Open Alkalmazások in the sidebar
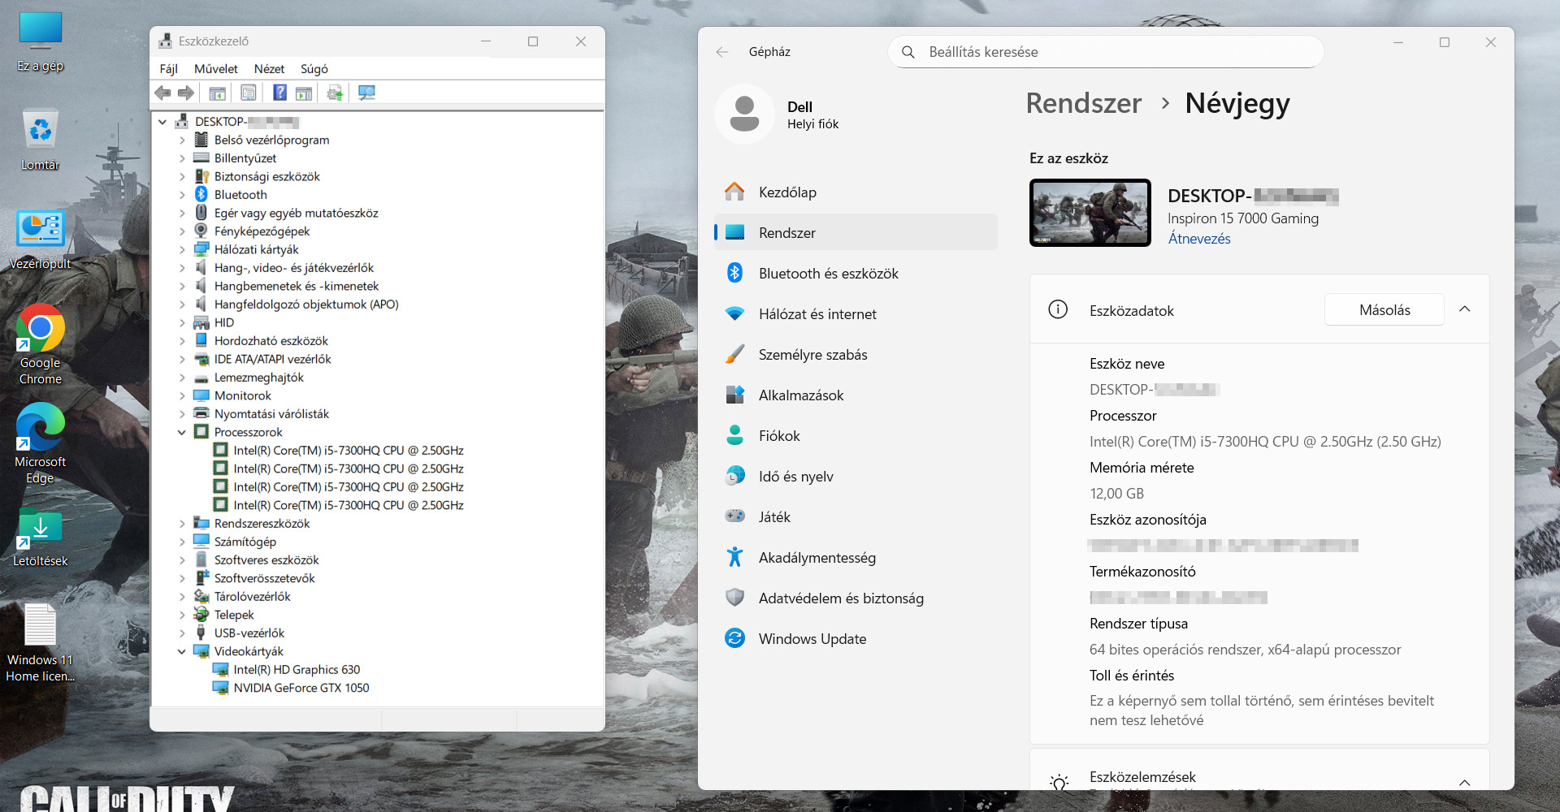This screenshot has height=812, width=1560. point(856,395)
